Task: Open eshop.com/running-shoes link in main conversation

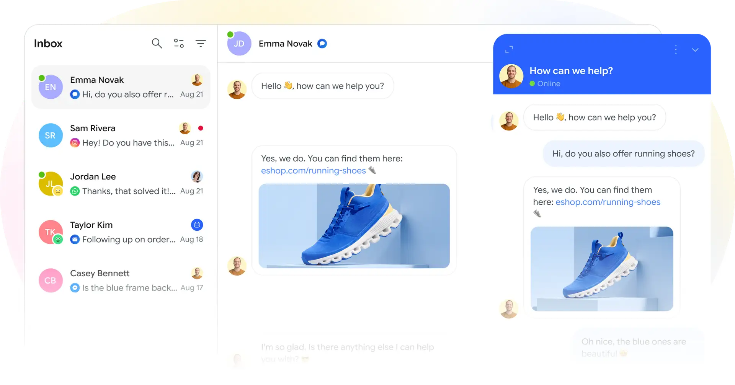Action: (314, 171)
